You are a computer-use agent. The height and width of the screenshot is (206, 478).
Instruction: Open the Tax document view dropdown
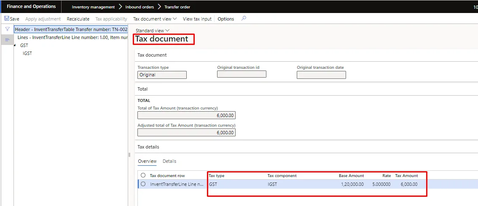pyautogui.click(x=155, y=19)
